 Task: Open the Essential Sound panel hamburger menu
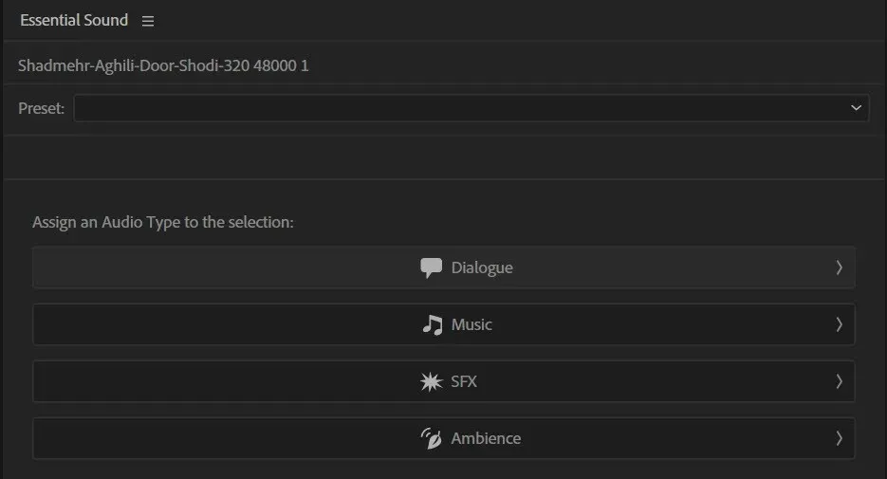click(x=148, y=21)
